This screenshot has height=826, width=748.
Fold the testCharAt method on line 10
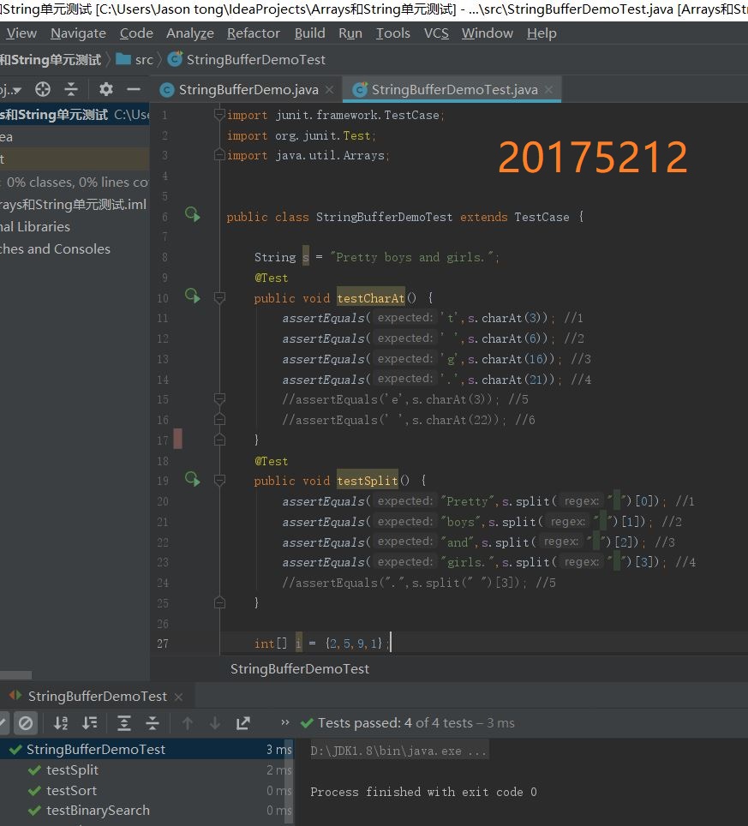(219, 298)
